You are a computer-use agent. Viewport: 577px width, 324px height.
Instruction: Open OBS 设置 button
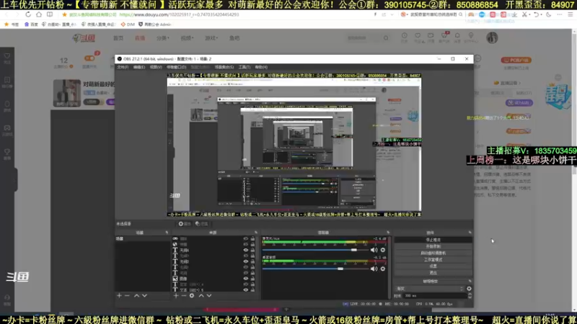click(x=433, y=266)
